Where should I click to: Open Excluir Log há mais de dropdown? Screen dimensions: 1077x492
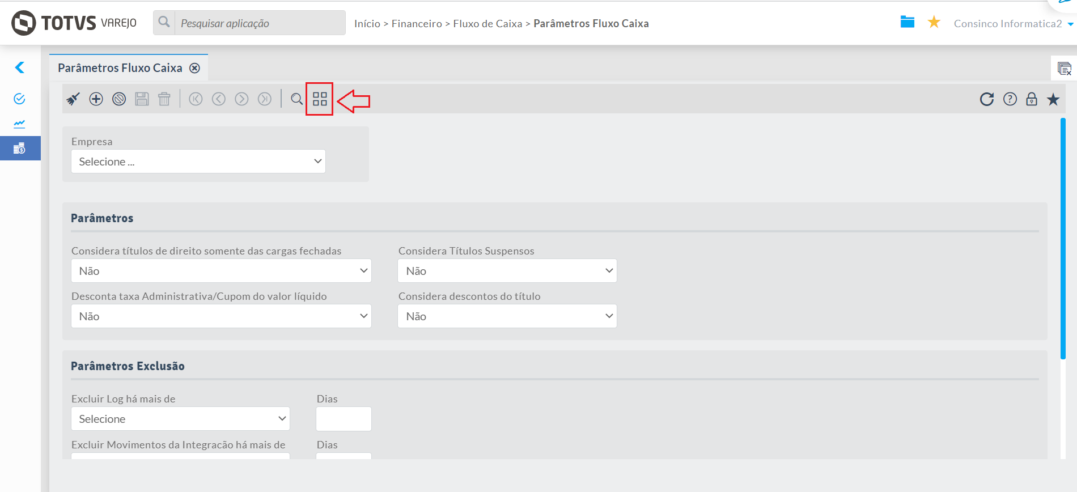pos(180,419)
